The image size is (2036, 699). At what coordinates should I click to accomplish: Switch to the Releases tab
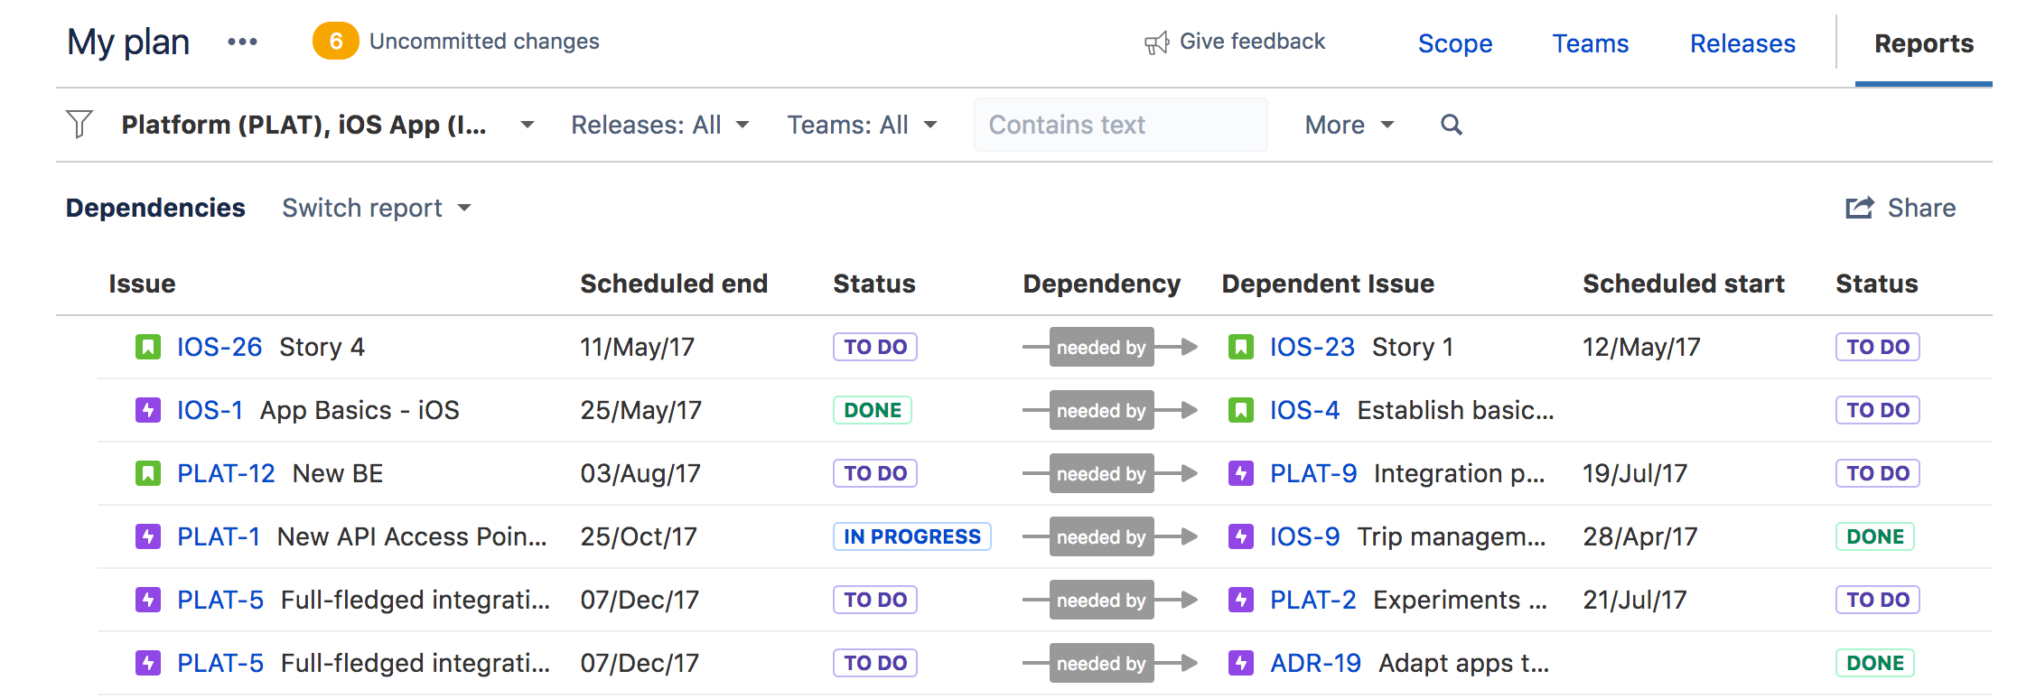(x=1742, y=43)
